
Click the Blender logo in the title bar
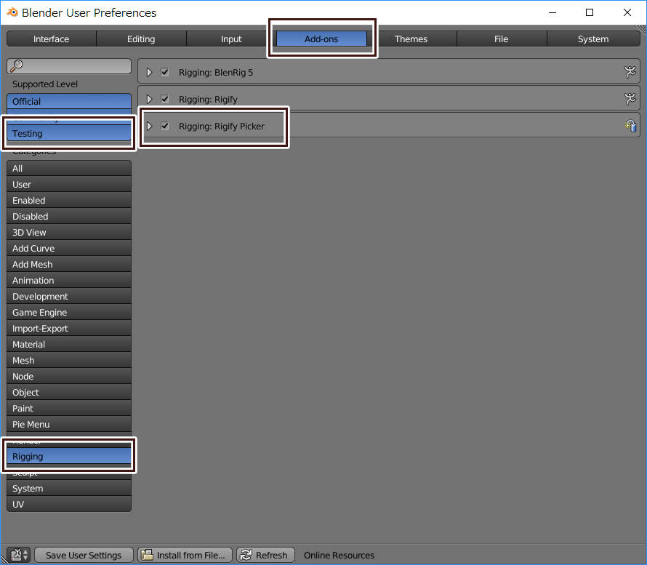coord(12,12)
